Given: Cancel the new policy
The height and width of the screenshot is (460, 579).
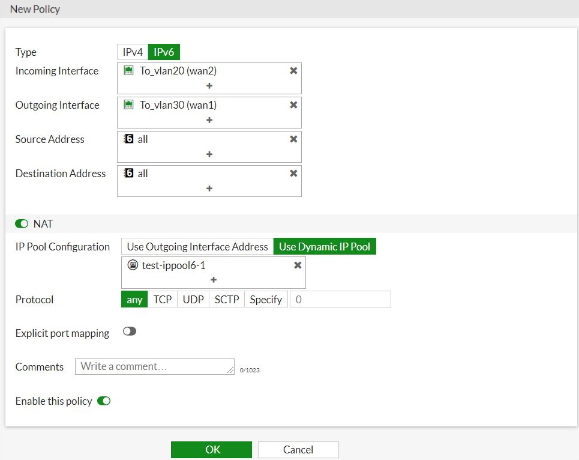Looking at the screenshot, I should click(x=298, y=450).
